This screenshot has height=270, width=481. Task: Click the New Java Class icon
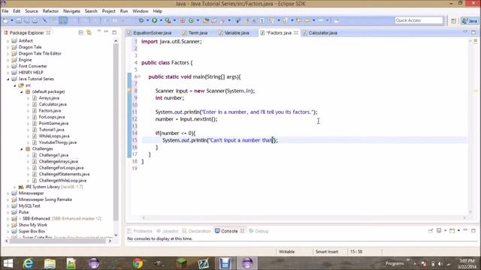point(191,20)
